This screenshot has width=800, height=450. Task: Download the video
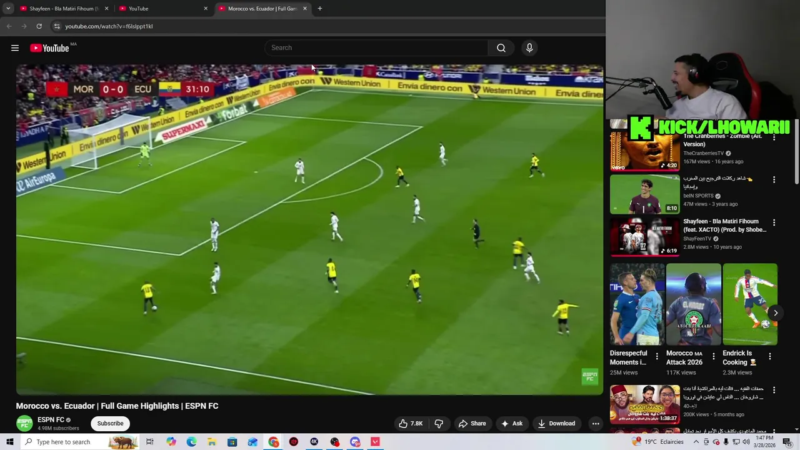556,424
